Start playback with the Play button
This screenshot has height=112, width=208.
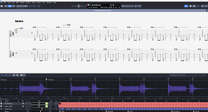pyautogui.click(x=79, y=6)
